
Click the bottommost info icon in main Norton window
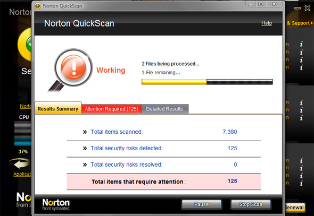point(301,183)
